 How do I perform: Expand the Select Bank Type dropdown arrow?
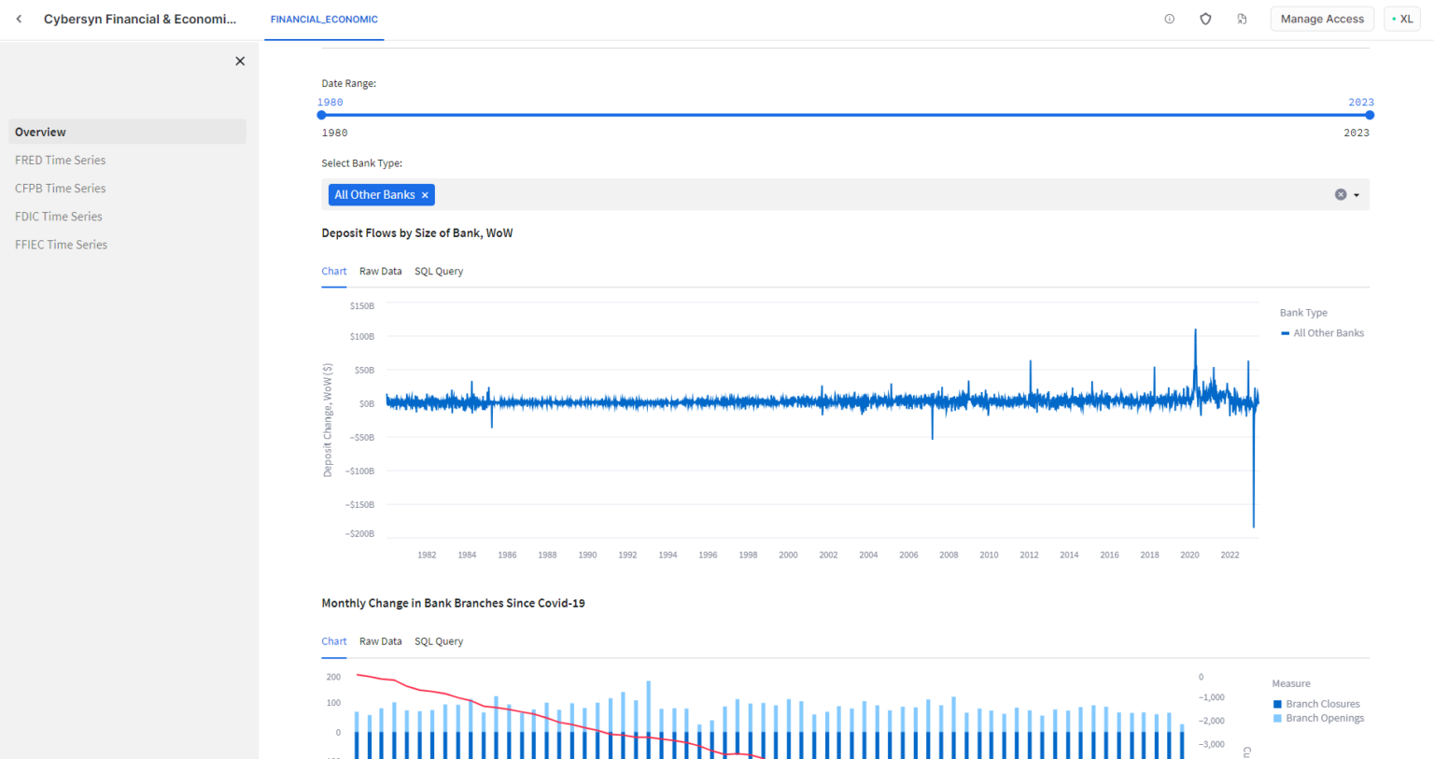1357,195
